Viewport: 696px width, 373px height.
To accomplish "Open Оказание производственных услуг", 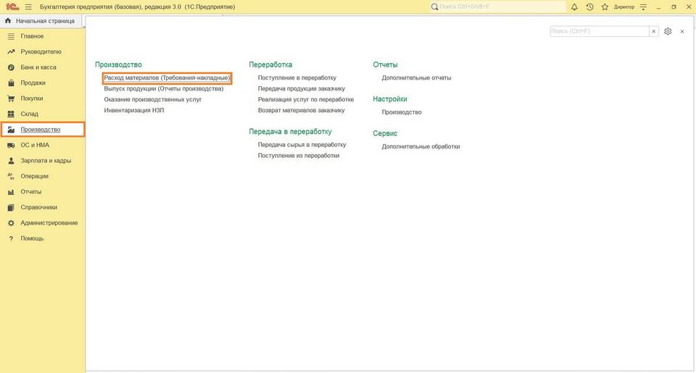I will [x=153, y=99].
